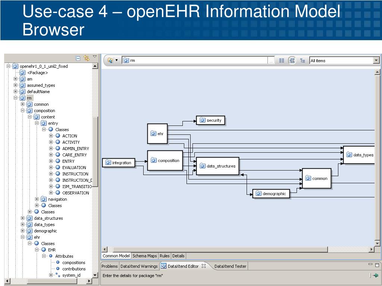Switch to the Schema Maps tab
This screenshot has width=382, height=286.
(144, 256)
